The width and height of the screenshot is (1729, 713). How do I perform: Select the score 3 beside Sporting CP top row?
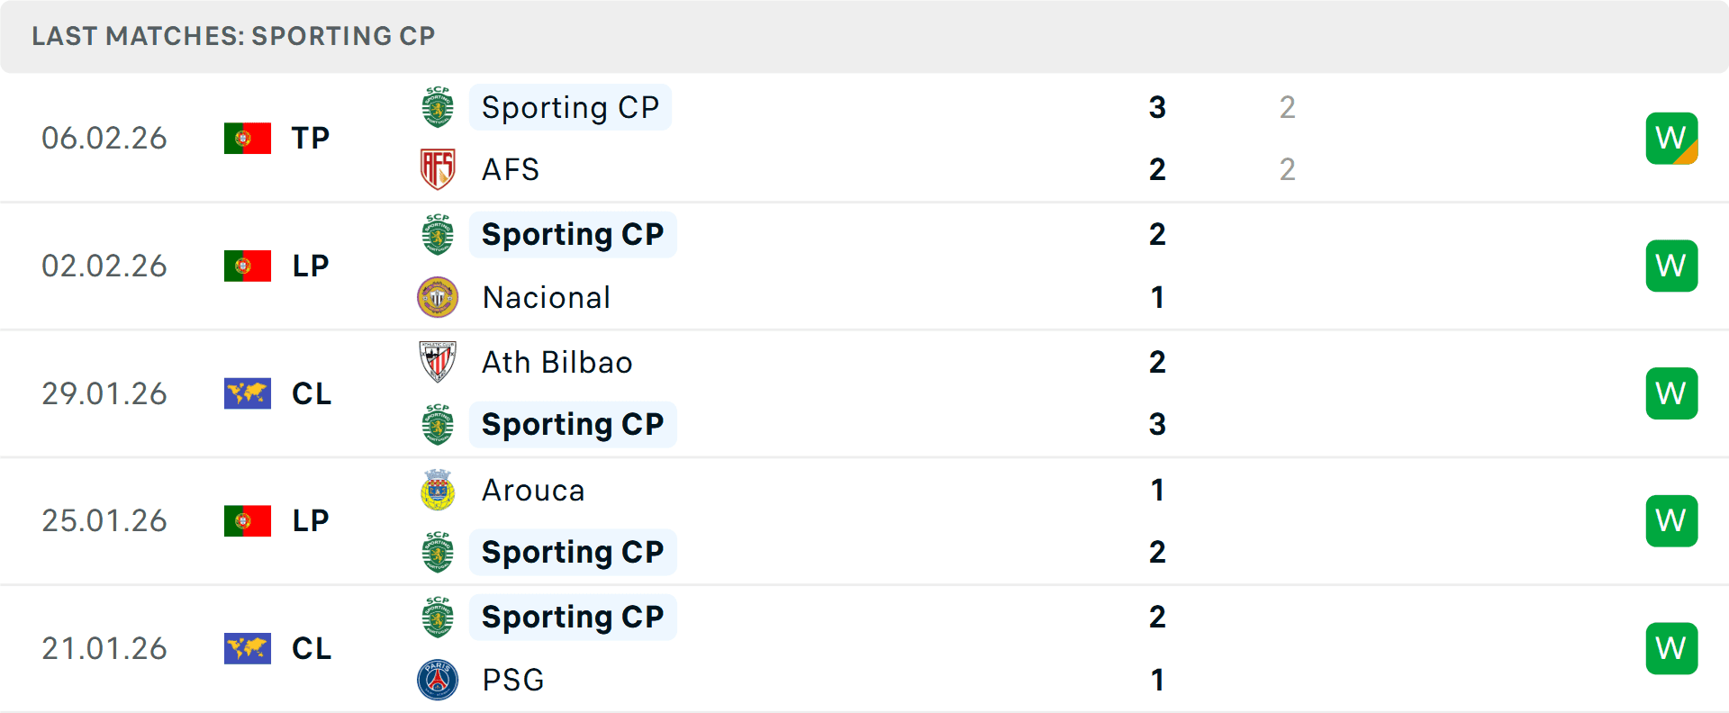tap(1157, 107)
